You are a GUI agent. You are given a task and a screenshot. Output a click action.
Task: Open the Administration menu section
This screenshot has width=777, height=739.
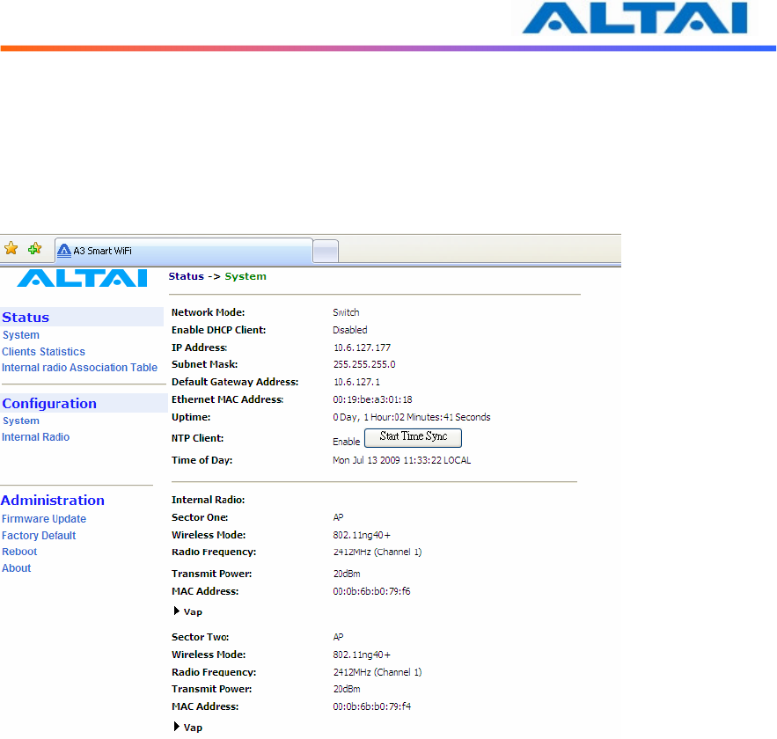[x=53, y=501]
